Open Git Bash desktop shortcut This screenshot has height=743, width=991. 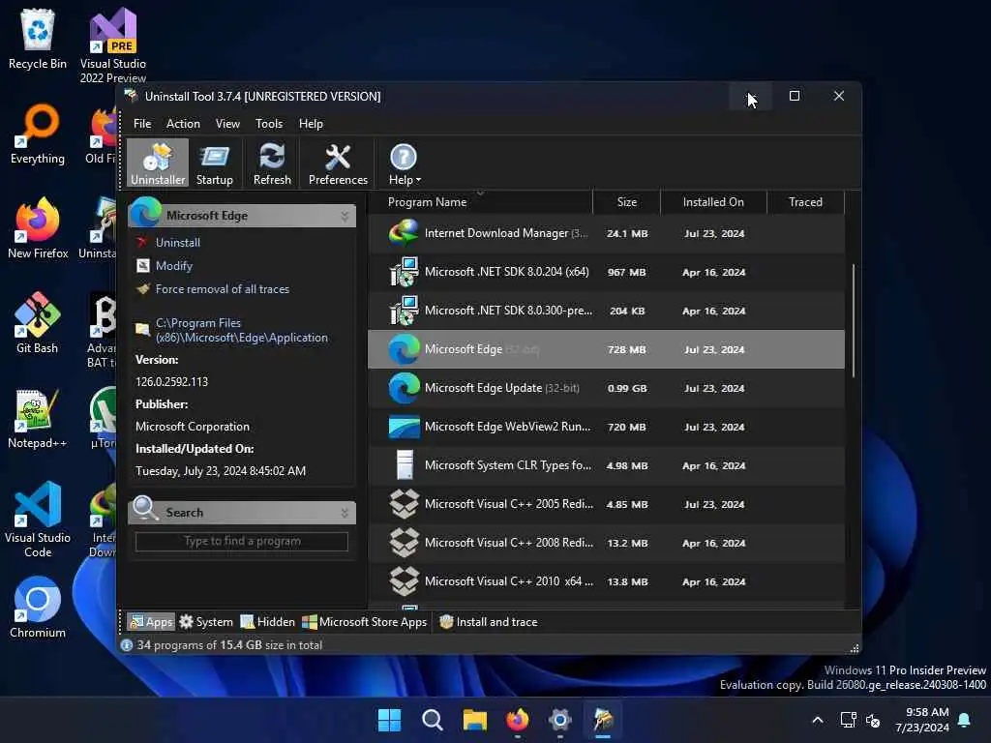click(38, 323)
